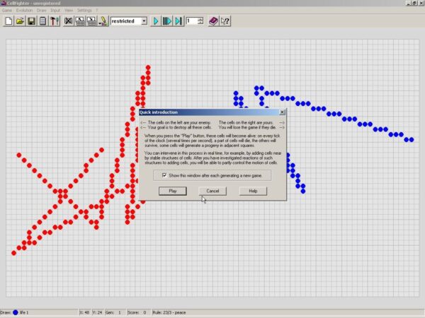Click the What's This pointer help icon
425x318 pixels.
225,21
